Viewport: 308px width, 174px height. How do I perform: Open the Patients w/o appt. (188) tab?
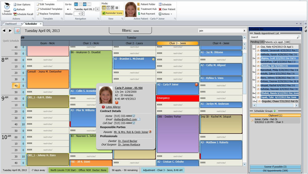277,42
